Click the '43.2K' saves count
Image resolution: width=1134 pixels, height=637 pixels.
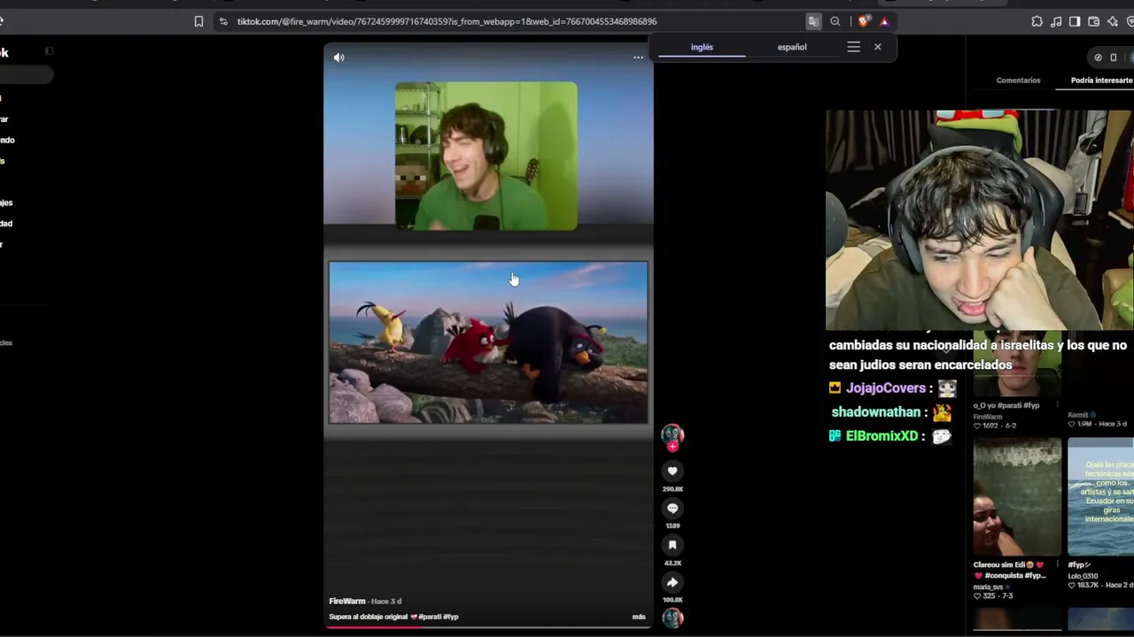point(672,563)
